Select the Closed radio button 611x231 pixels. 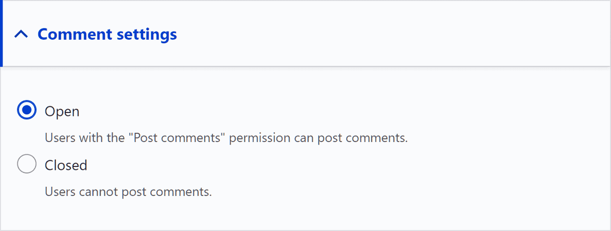click(26, 165)
